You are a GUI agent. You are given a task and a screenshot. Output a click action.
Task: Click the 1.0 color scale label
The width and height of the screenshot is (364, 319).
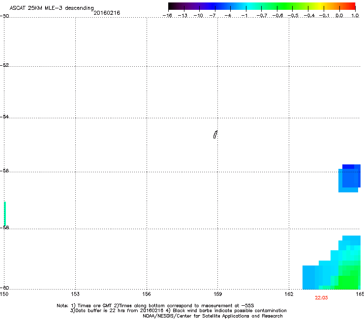coord(355,16)
